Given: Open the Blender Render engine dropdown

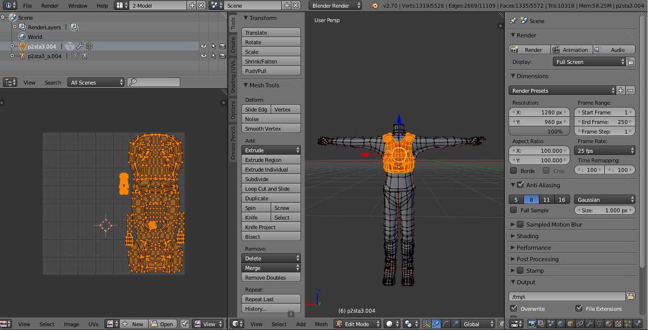Looking at the screenshot, I should click(335, 6).
